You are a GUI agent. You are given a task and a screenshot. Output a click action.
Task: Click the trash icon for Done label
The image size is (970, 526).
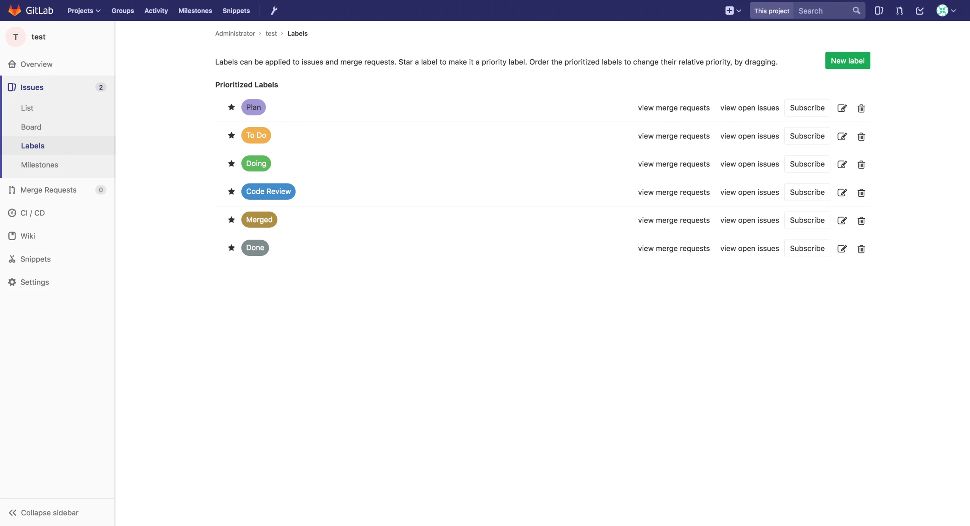pos(861,249)
